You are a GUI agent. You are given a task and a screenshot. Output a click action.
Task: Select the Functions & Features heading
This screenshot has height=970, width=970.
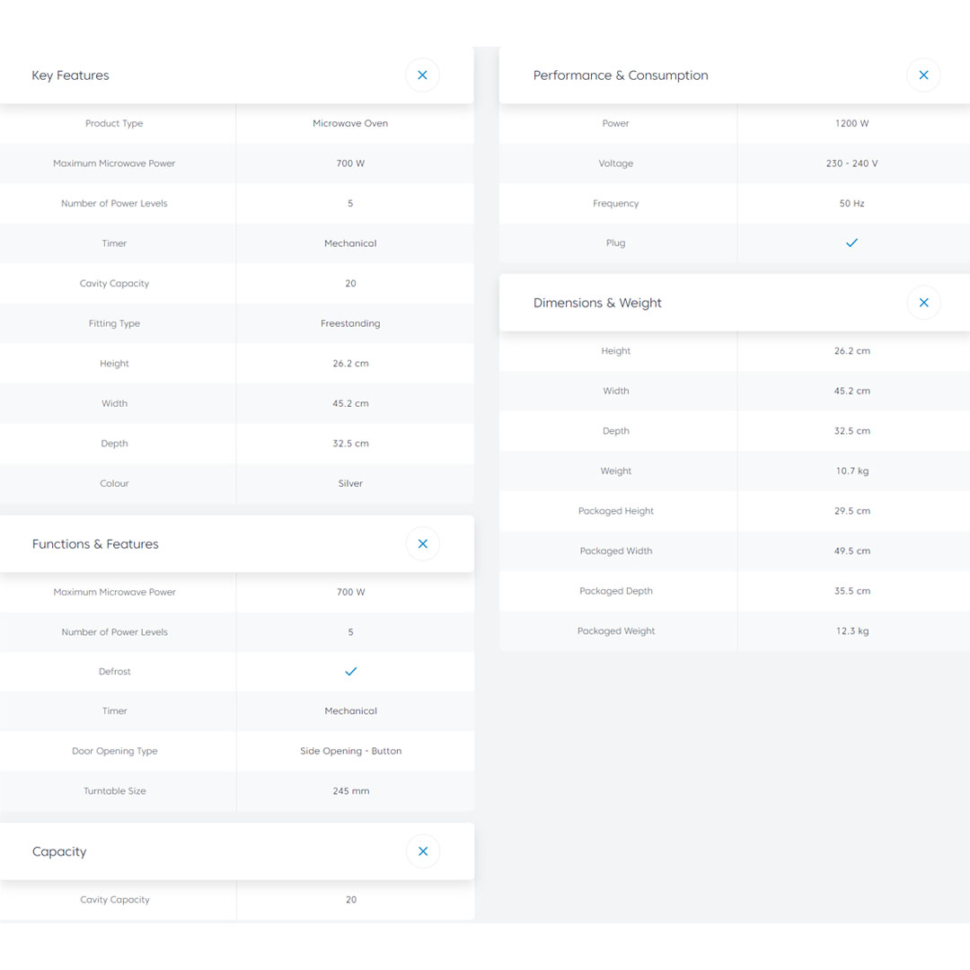(95, 543)
